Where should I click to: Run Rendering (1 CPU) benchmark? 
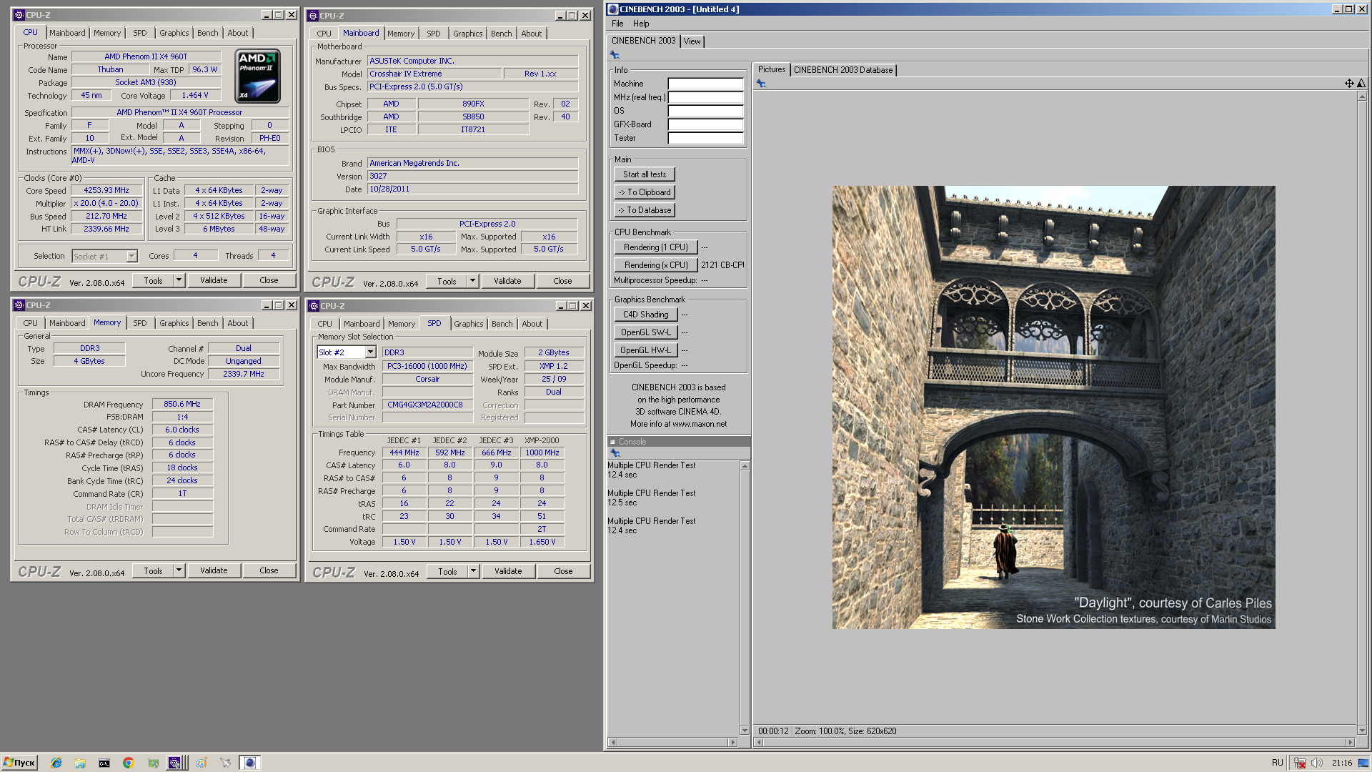[x=656, y=247]
